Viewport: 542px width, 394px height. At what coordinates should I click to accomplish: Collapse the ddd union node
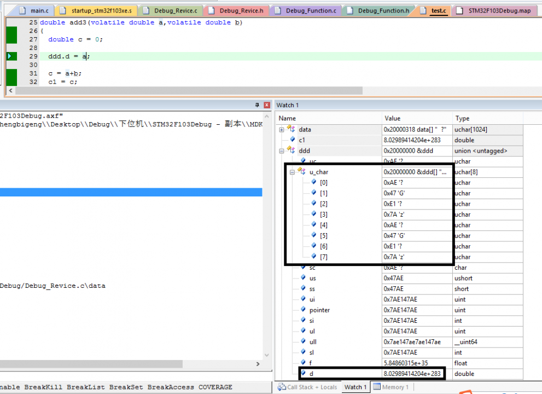tap(282, 150)
